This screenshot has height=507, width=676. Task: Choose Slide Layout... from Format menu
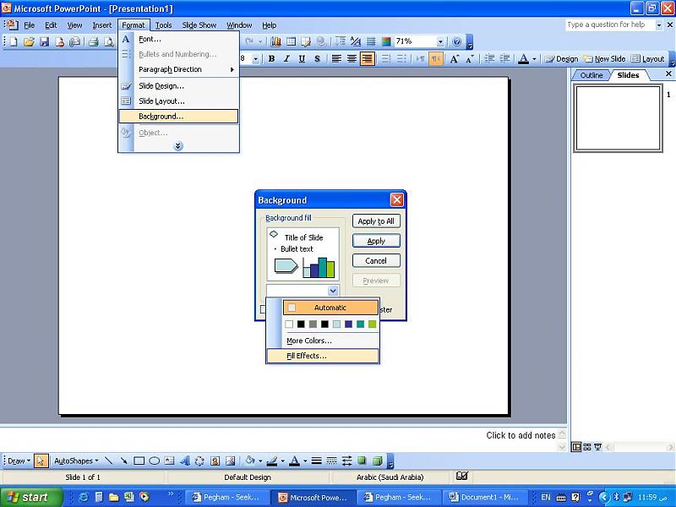[x=178, y=101]
